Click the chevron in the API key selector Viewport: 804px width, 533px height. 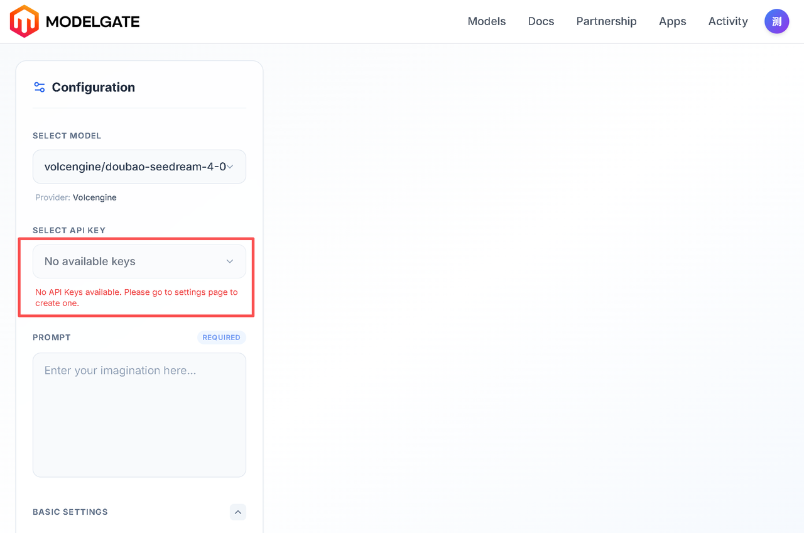[x=230, y=261]
